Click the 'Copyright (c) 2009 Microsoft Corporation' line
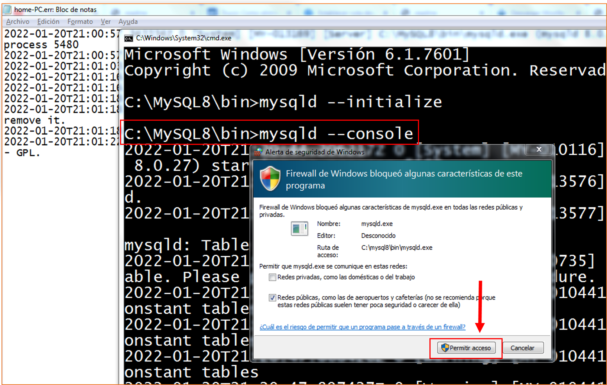This screenshot has height=385, width=607. coord(365,70)
